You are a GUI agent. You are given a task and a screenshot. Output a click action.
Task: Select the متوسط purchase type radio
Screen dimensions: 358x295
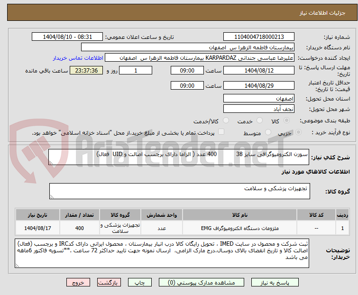268,132
